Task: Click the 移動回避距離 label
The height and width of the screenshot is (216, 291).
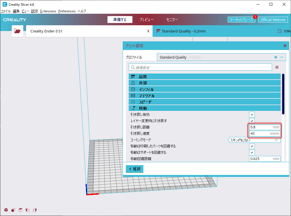Action: pos(141,159)
